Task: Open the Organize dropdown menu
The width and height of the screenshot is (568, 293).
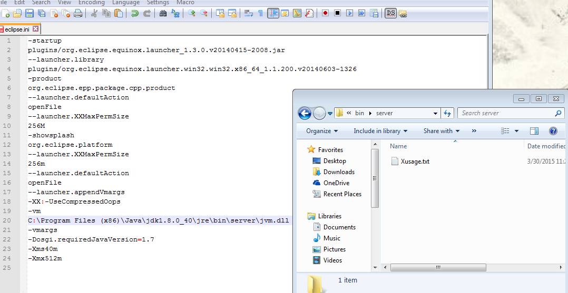Action: (x=322, y=131)
